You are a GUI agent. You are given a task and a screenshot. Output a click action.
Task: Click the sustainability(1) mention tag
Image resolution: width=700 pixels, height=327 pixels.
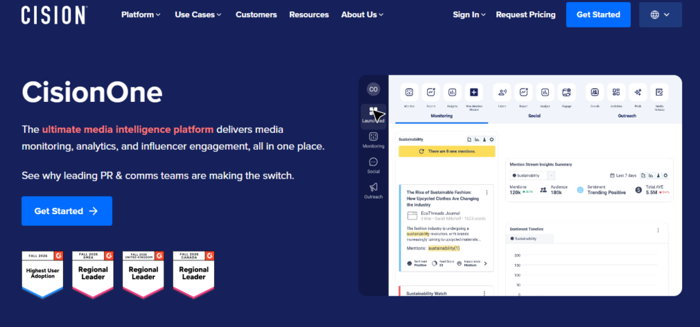tap(444, 248)
